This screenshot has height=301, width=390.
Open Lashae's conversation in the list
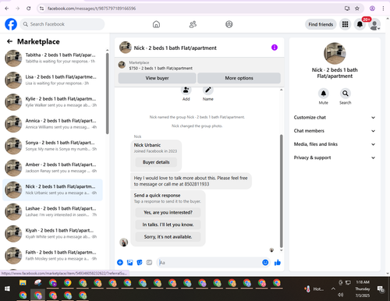pos(52,211)
